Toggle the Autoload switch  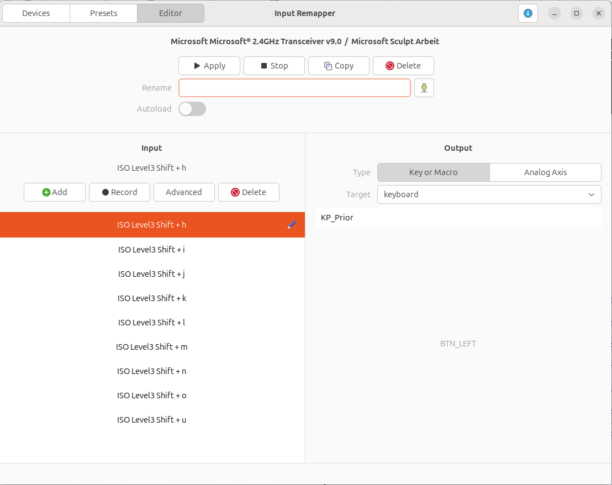(x=192, y=109)
